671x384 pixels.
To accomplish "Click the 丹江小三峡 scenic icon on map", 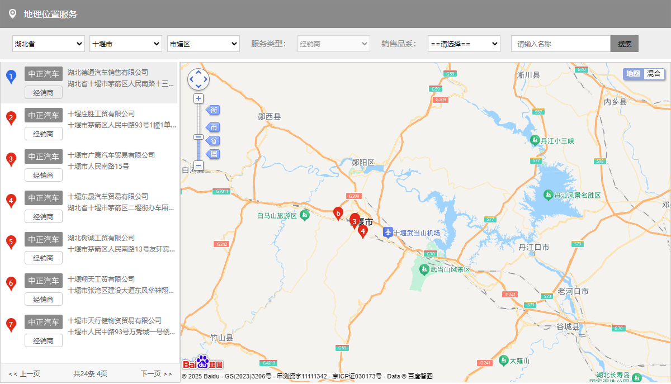I will pos(535,140).
